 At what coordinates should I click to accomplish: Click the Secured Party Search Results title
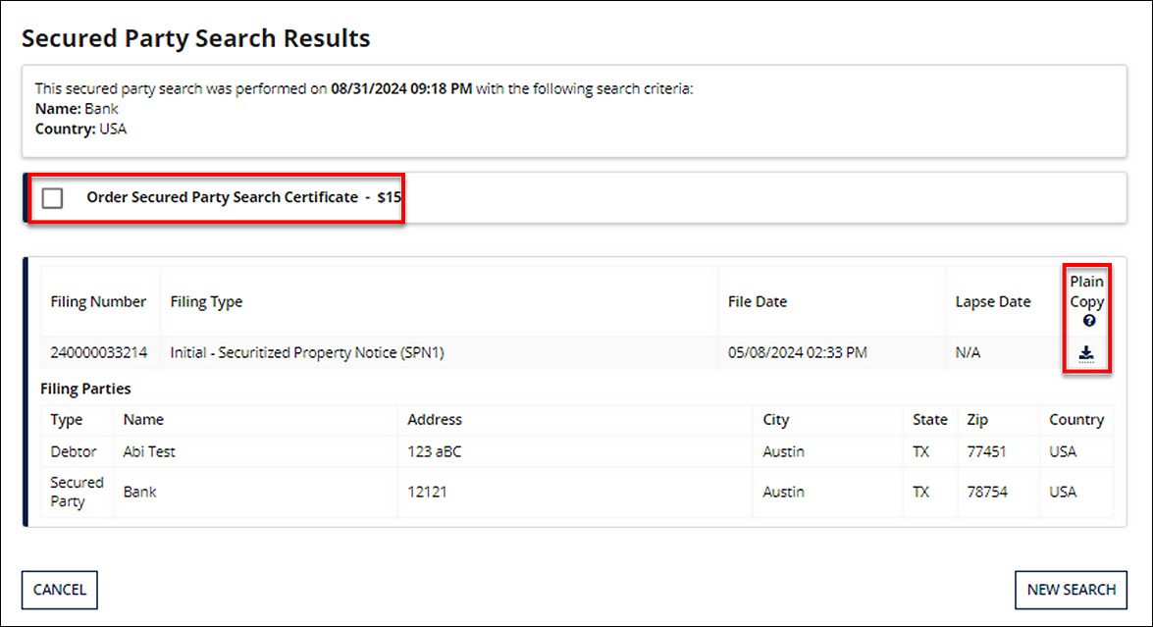pos(196,38)
